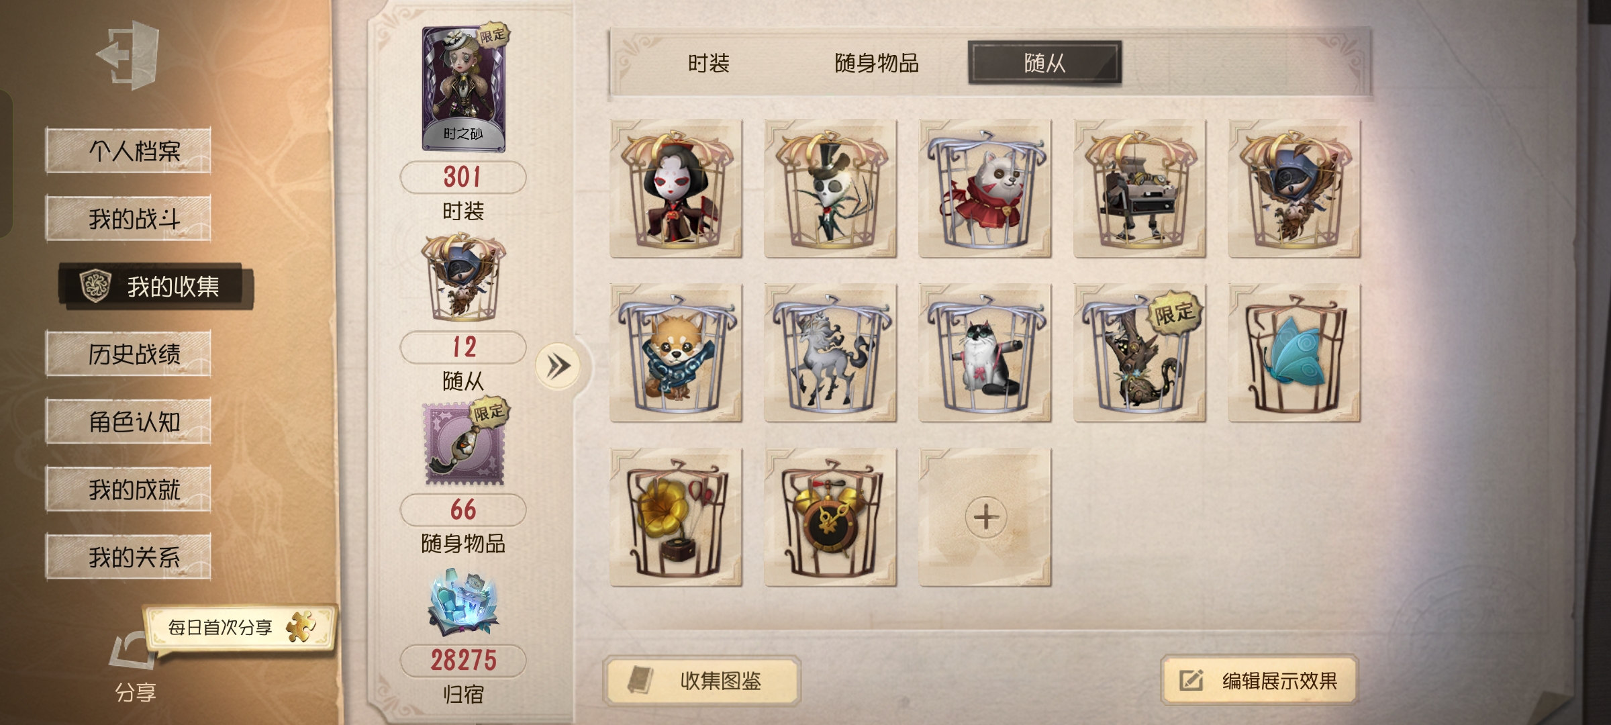The image size is (1611, 725).
Task: Tap the share arrow icon
Action: [x=132, y=650]
